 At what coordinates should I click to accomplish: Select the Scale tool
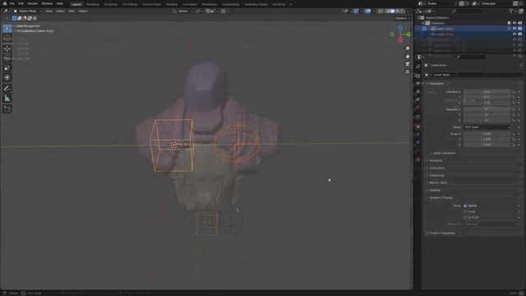(x=7, y=68)
